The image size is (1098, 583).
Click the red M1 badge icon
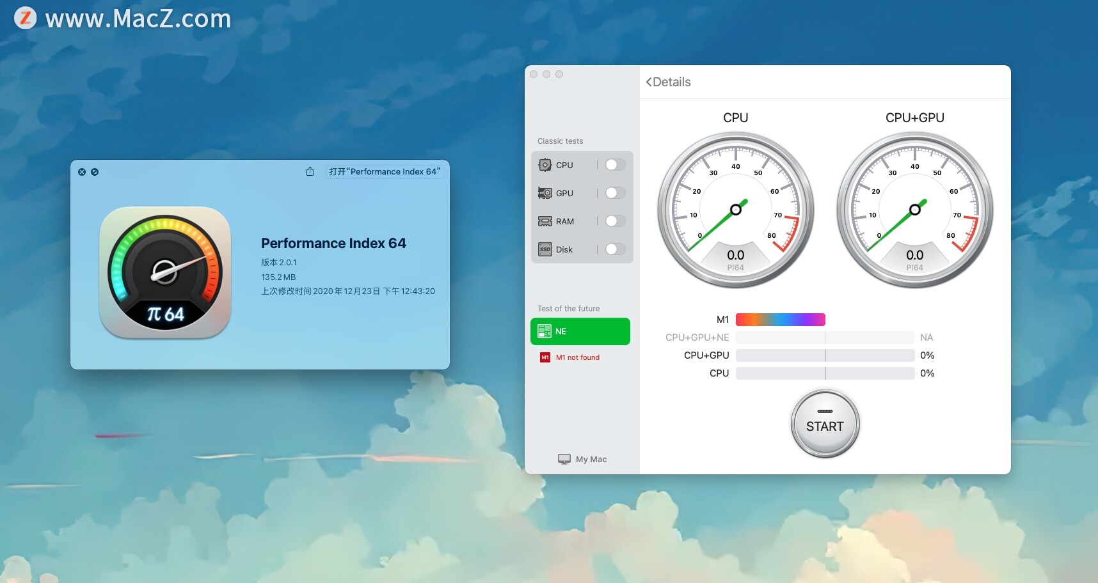pos(545,357)
